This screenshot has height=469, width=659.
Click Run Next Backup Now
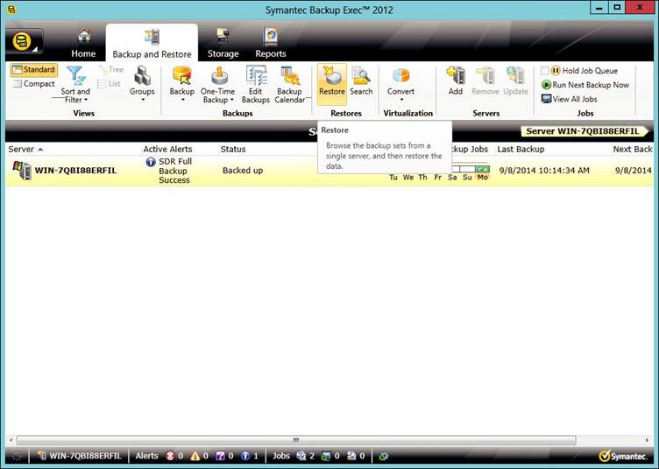pos(585,85)
